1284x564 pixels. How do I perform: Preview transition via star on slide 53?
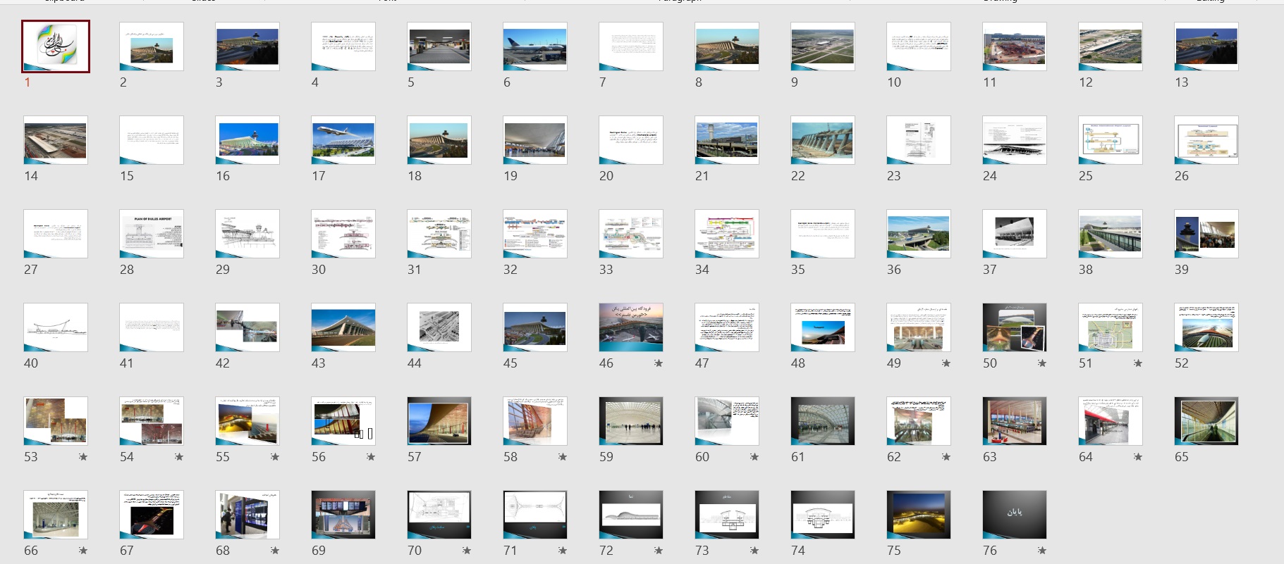[83, 457]
